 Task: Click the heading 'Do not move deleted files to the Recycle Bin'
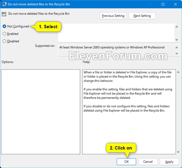39,14
